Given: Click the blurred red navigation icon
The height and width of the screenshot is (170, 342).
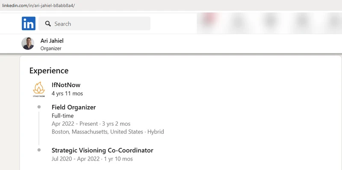Looking at the screenshot, I should tap(209, 19).
